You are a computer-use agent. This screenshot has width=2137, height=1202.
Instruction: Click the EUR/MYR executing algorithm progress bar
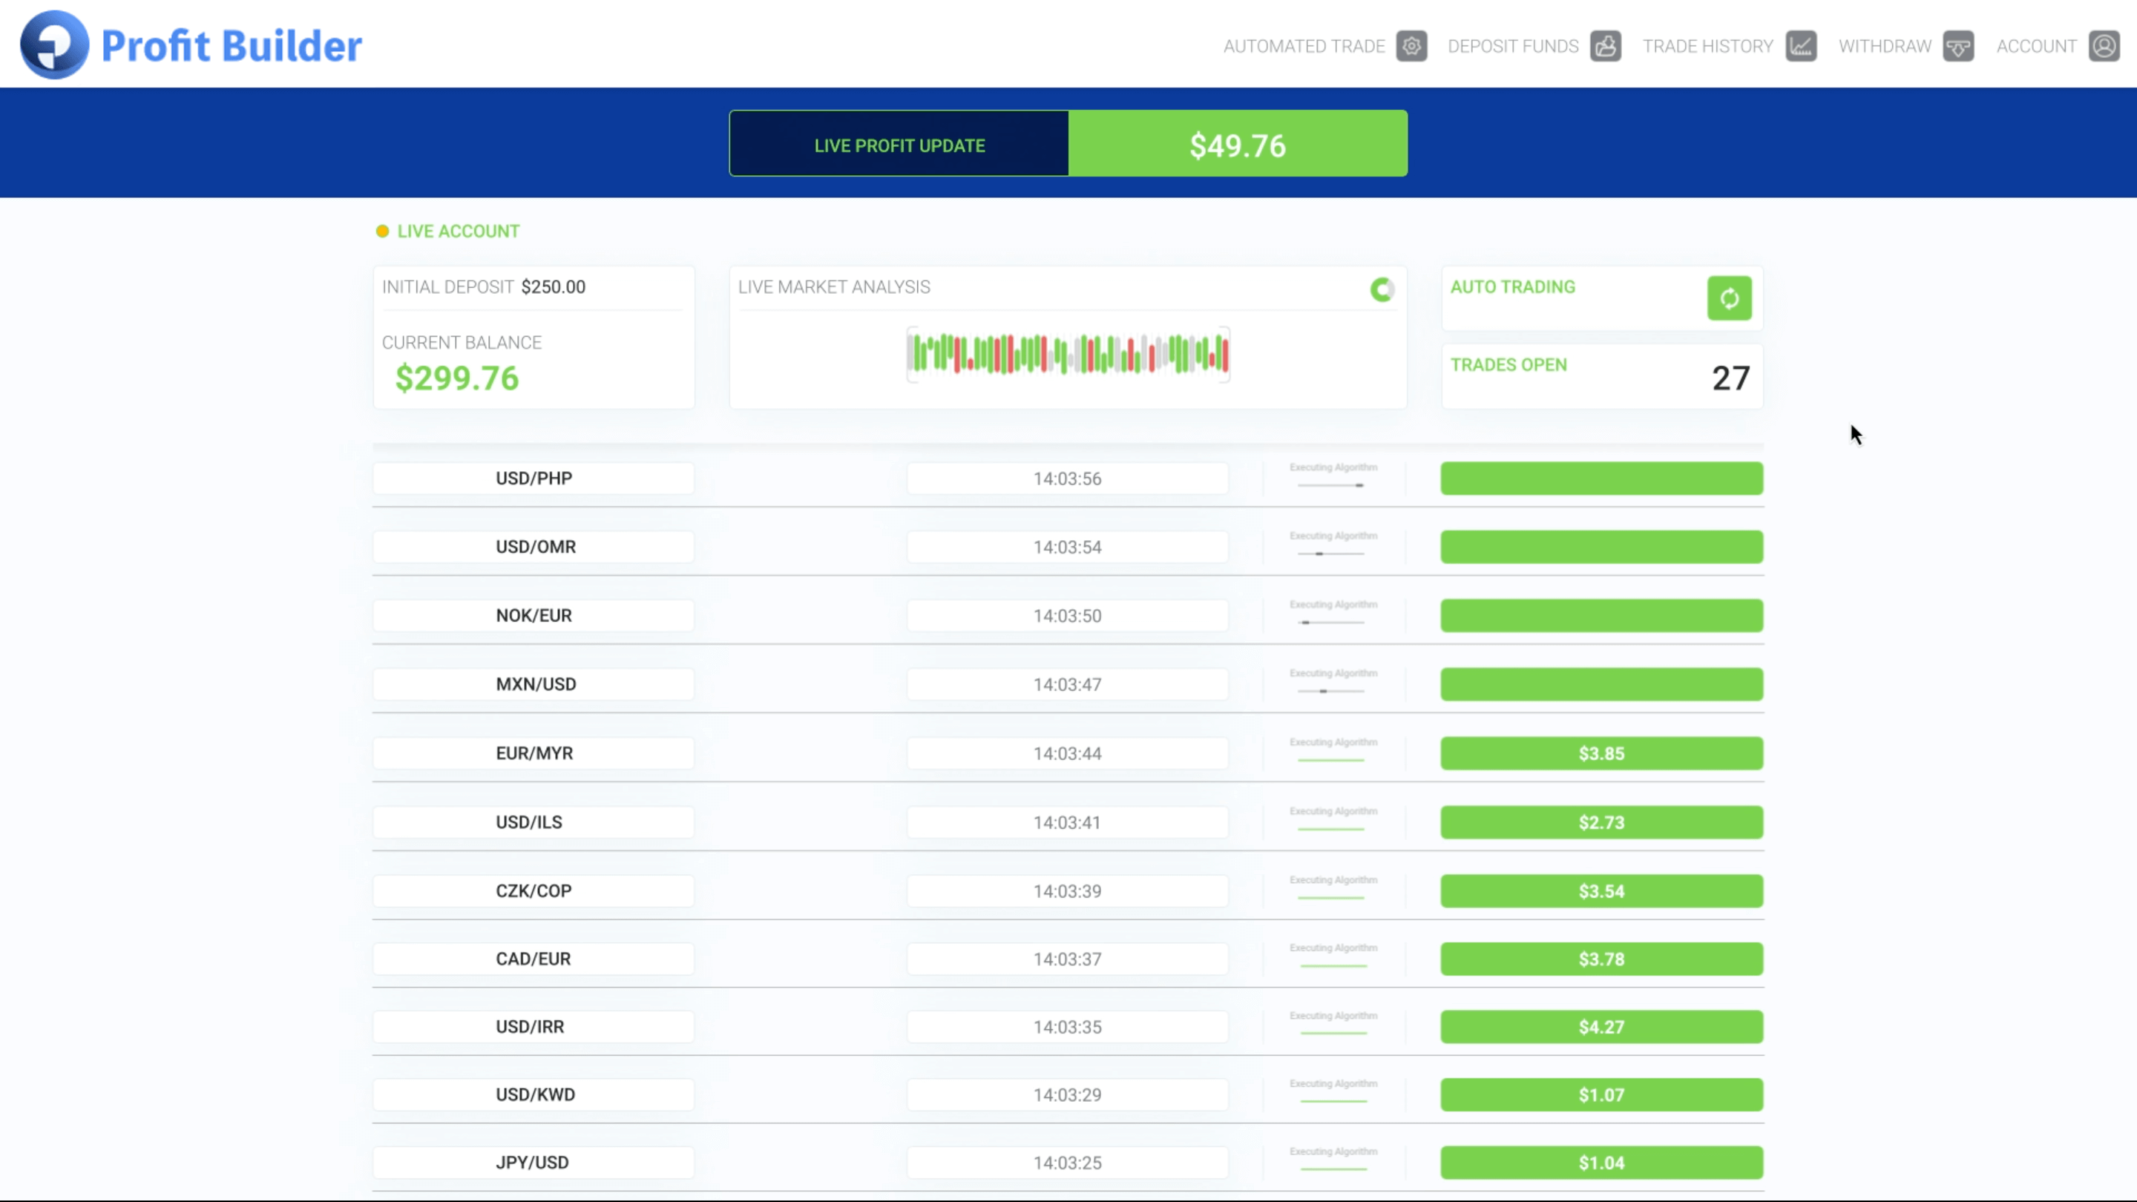(1331, 761)
